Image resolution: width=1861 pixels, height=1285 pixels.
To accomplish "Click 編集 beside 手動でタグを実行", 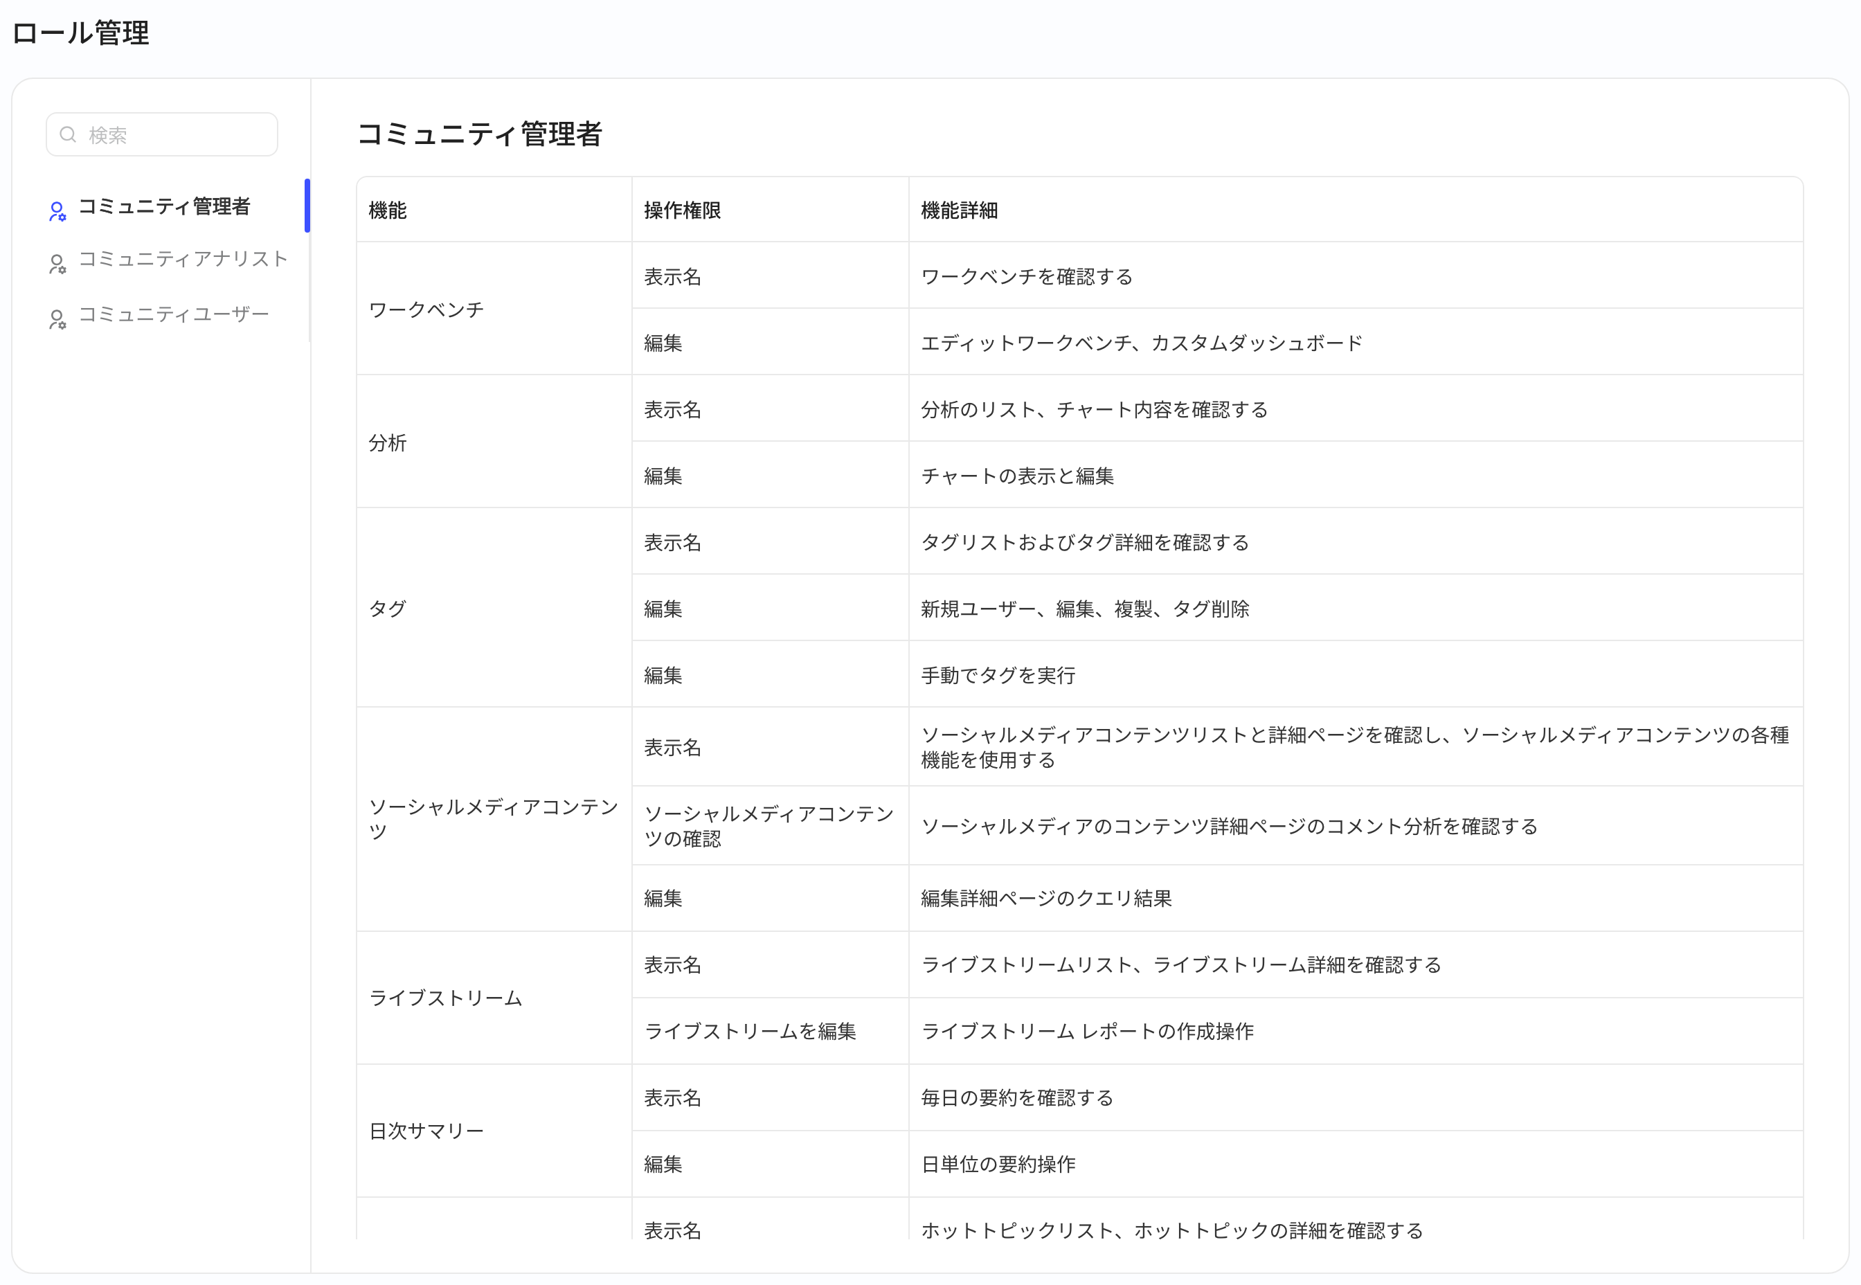I will pos(663,675).
